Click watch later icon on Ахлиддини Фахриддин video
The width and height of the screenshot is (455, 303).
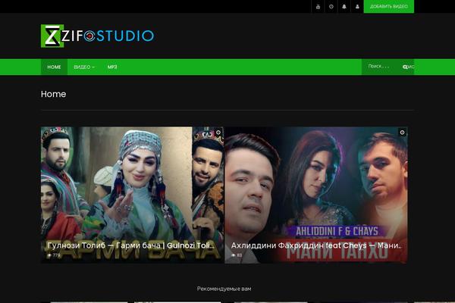click(402, 133)
